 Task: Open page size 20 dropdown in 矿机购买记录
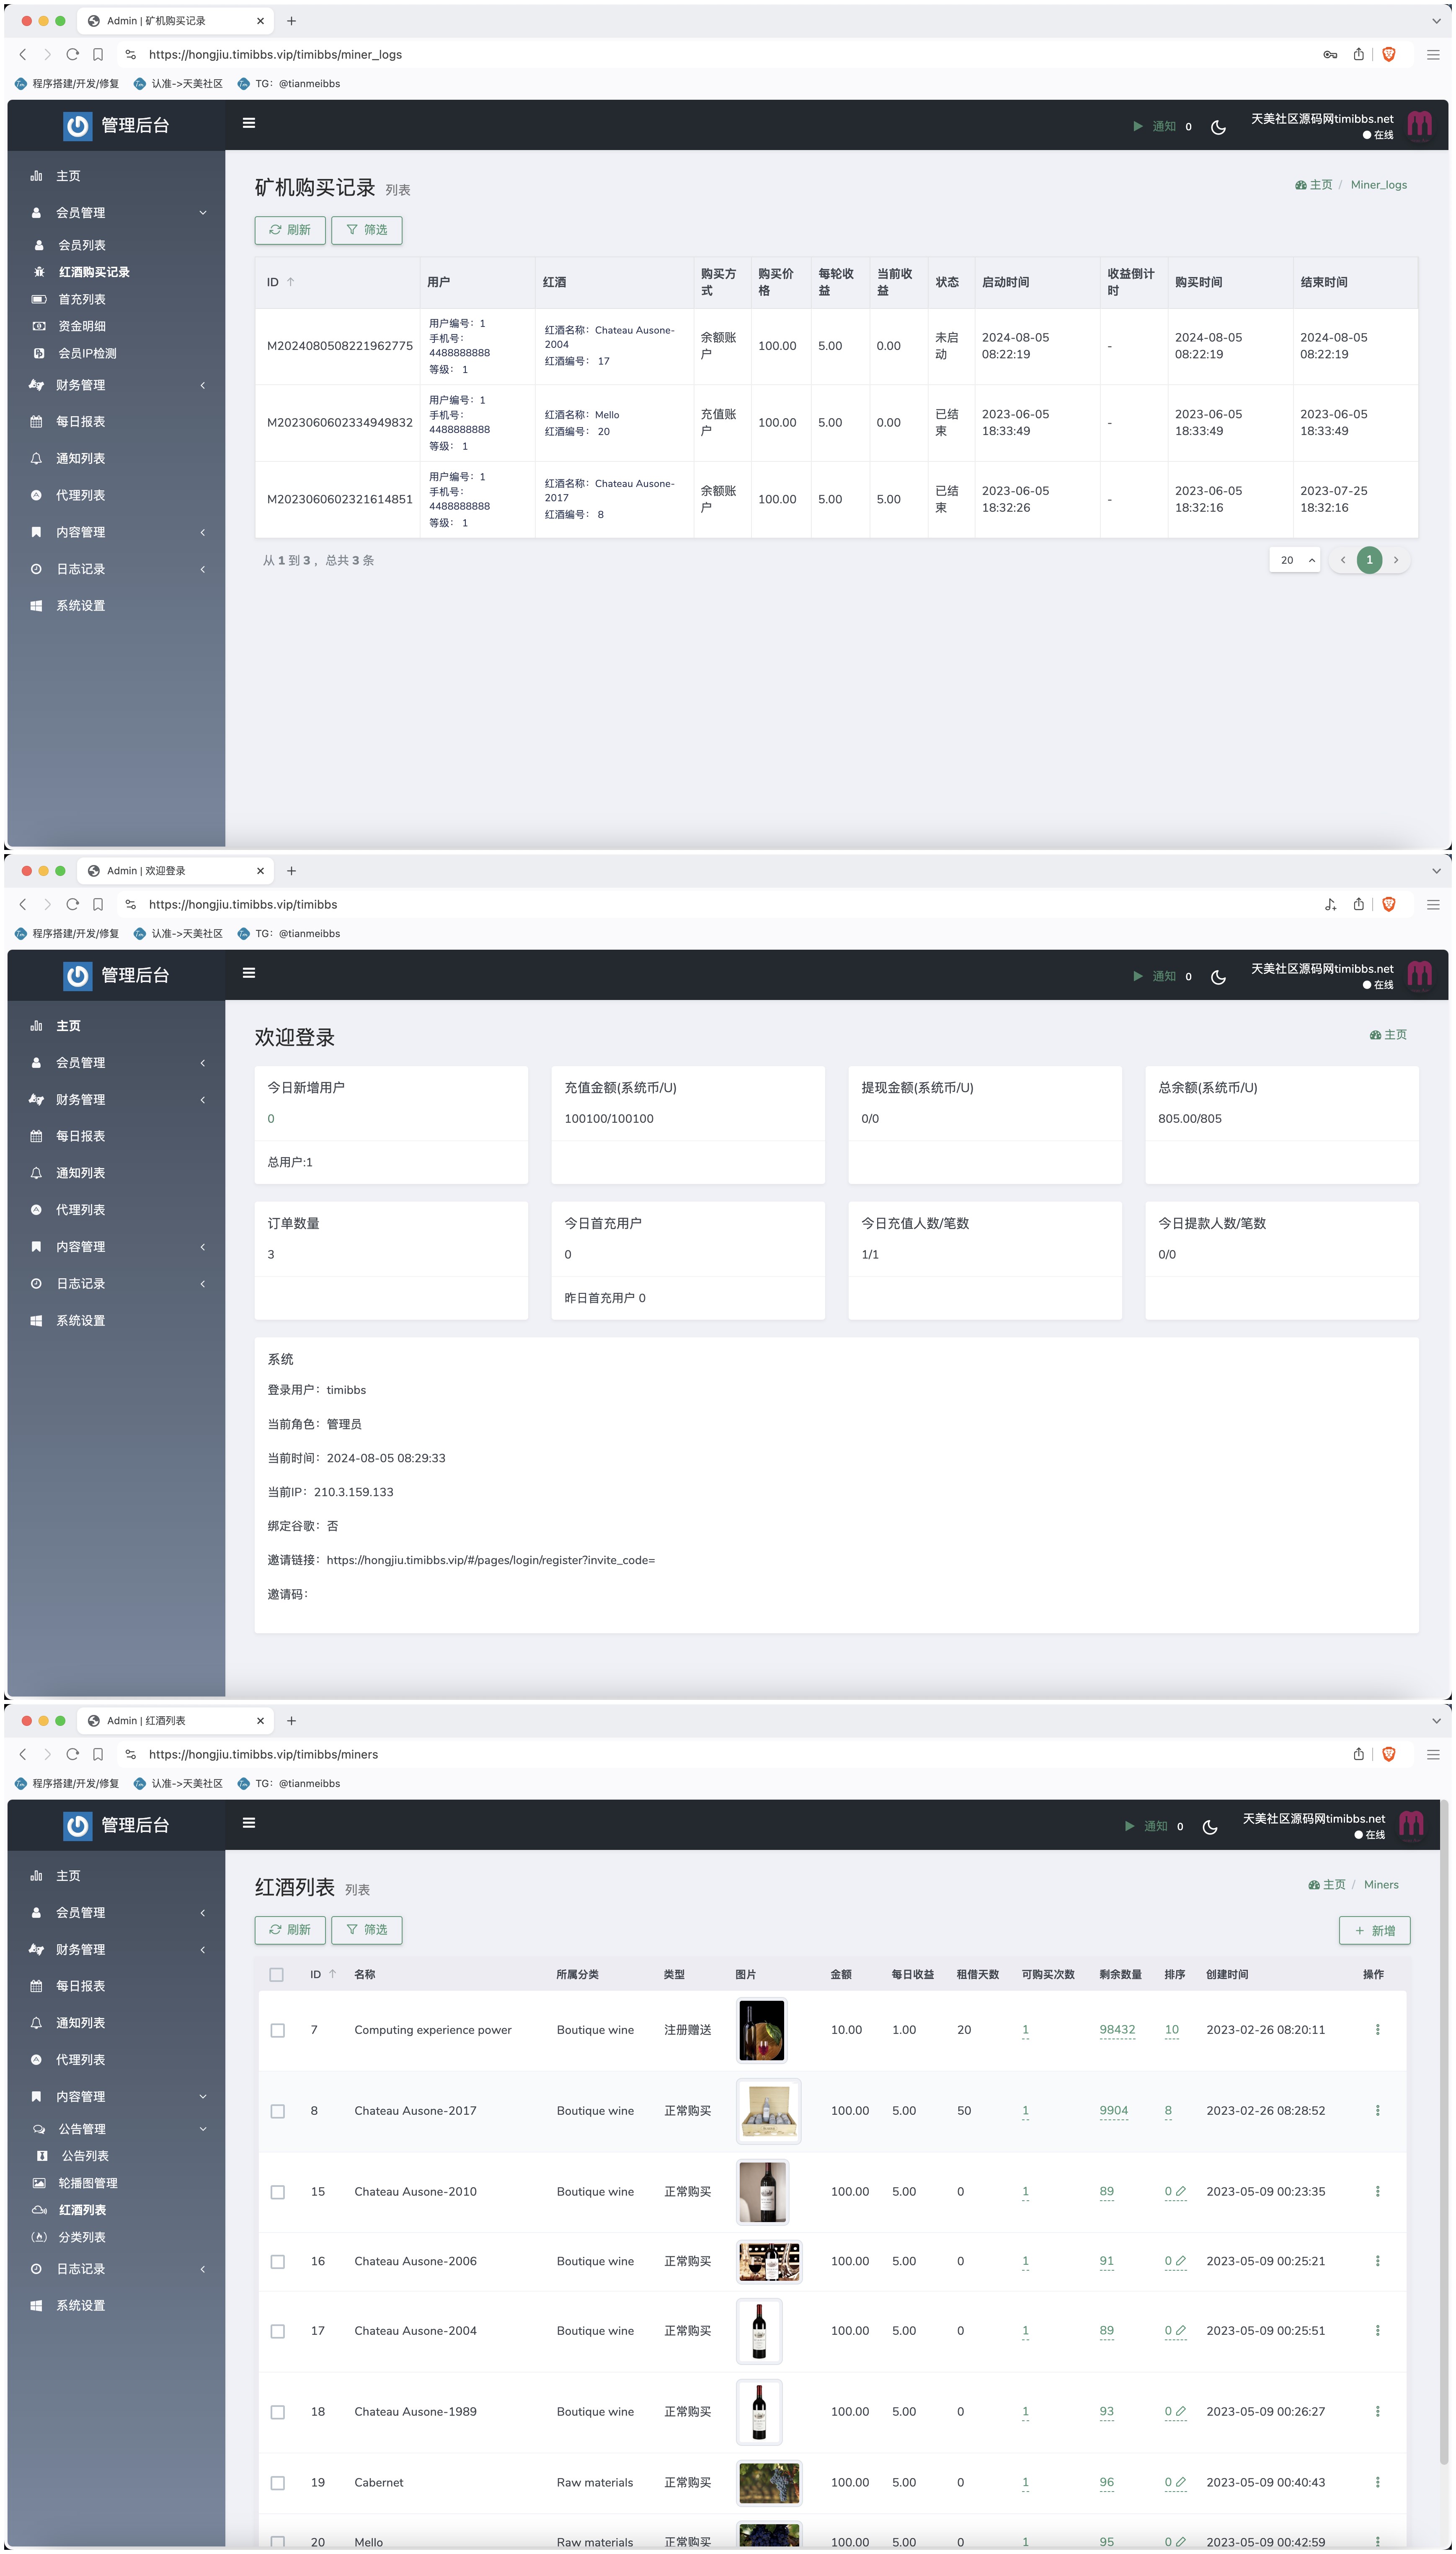pyautogui.click(x=1295, y=560)
